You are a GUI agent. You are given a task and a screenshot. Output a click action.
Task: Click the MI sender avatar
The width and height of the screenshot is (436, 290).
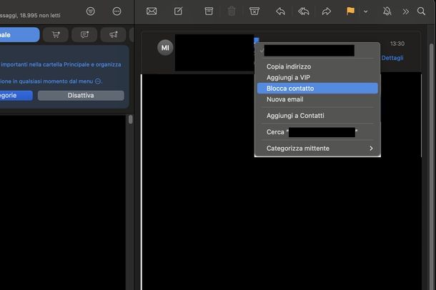[x=165, y=48]
